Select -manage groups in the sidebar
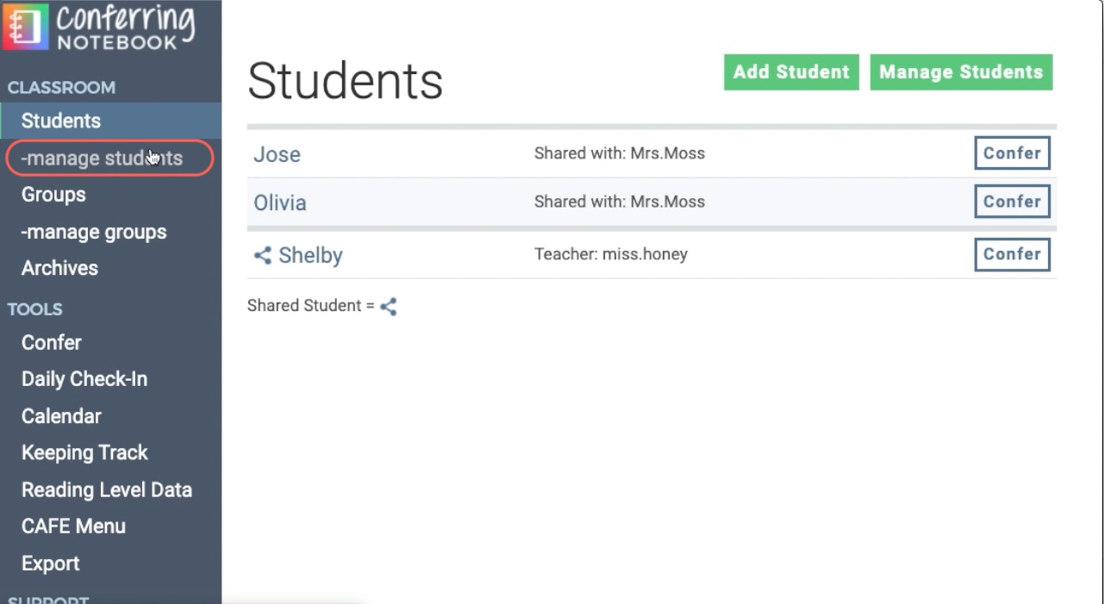 [x=93, y=231]
